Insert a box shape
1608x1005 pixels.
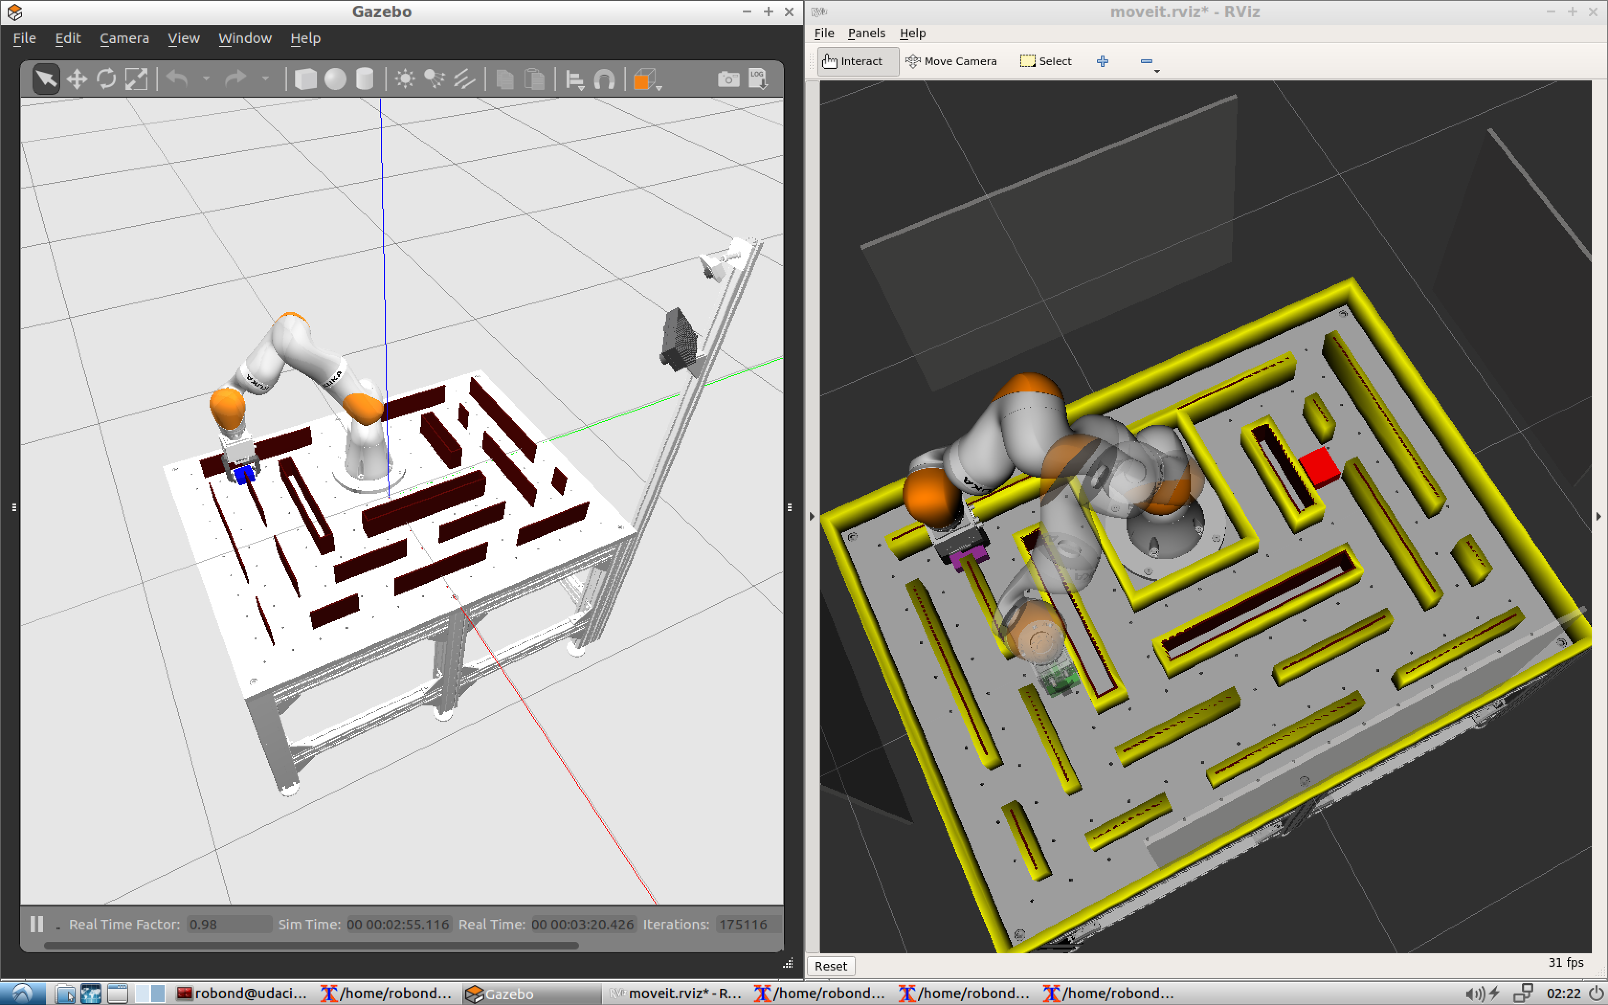[305, 80]
